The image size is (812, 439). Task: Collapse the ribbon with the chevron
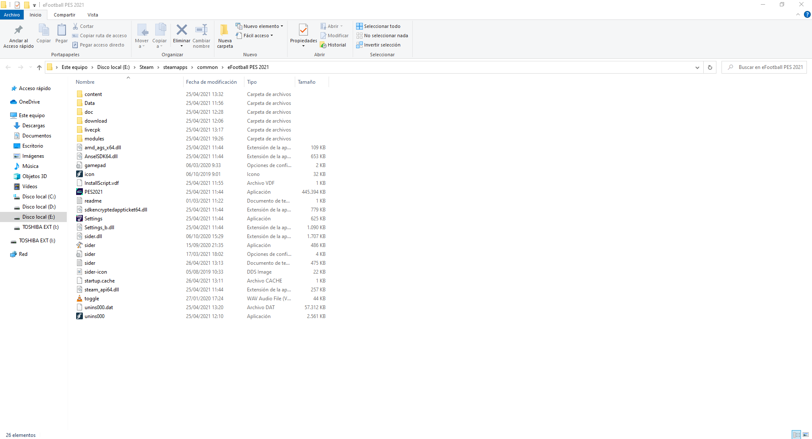798,14
